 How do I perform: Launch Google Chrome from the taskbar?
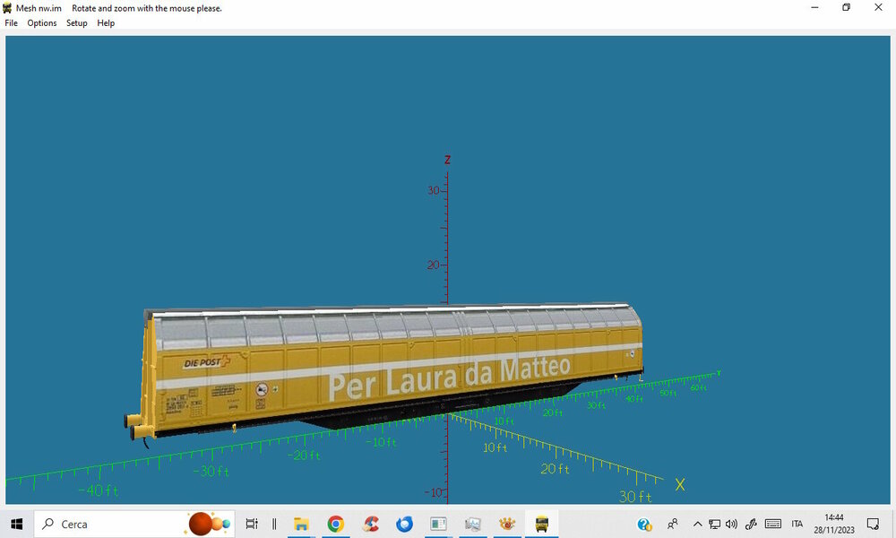click(335, 524)
